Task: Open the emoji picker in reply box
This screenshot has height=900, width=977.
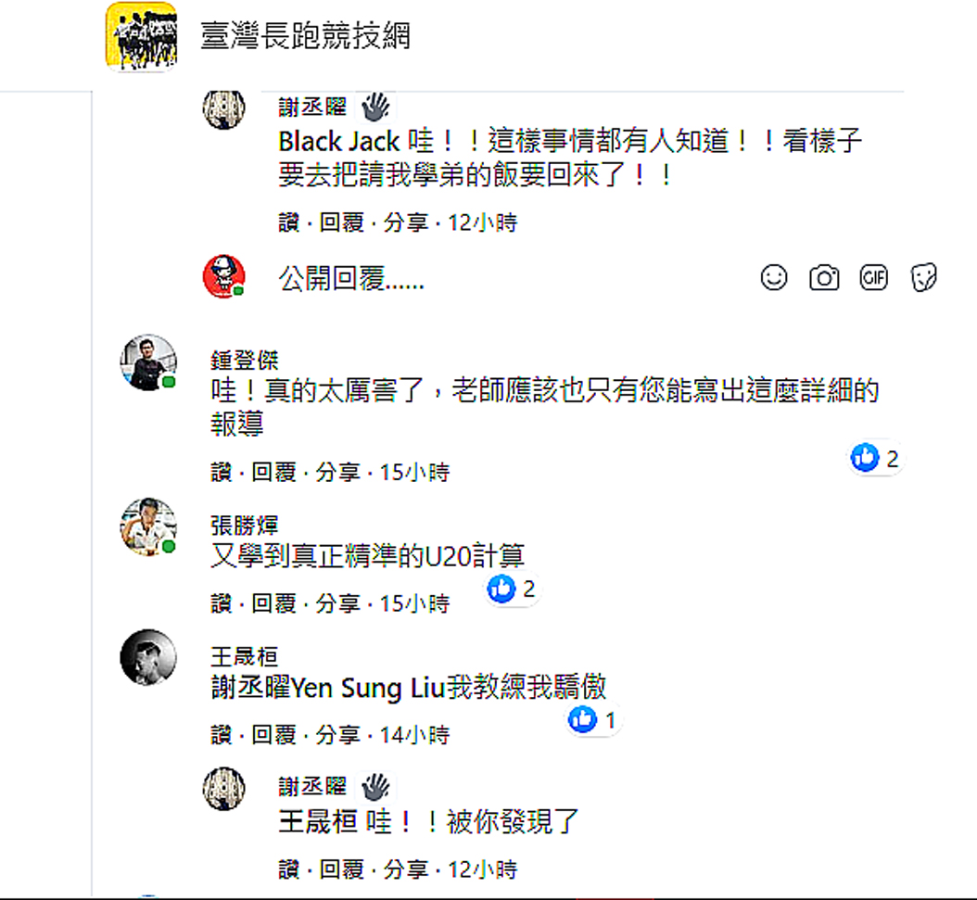Action: pyautogui.click(x=774, y=277)
